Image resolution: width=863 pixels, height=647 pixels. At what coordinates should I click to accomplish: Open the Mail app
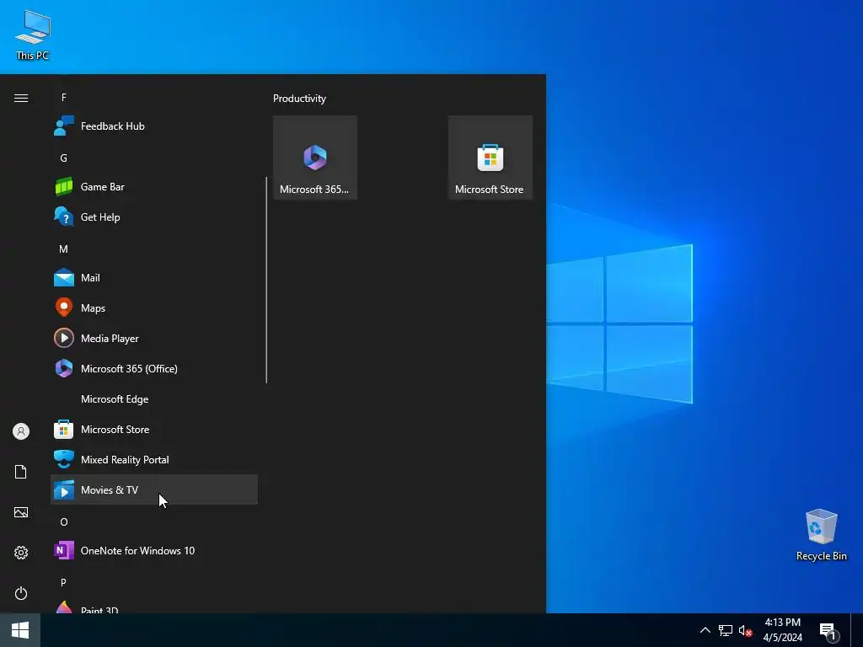pyautogui.click(x=153, y=277)
